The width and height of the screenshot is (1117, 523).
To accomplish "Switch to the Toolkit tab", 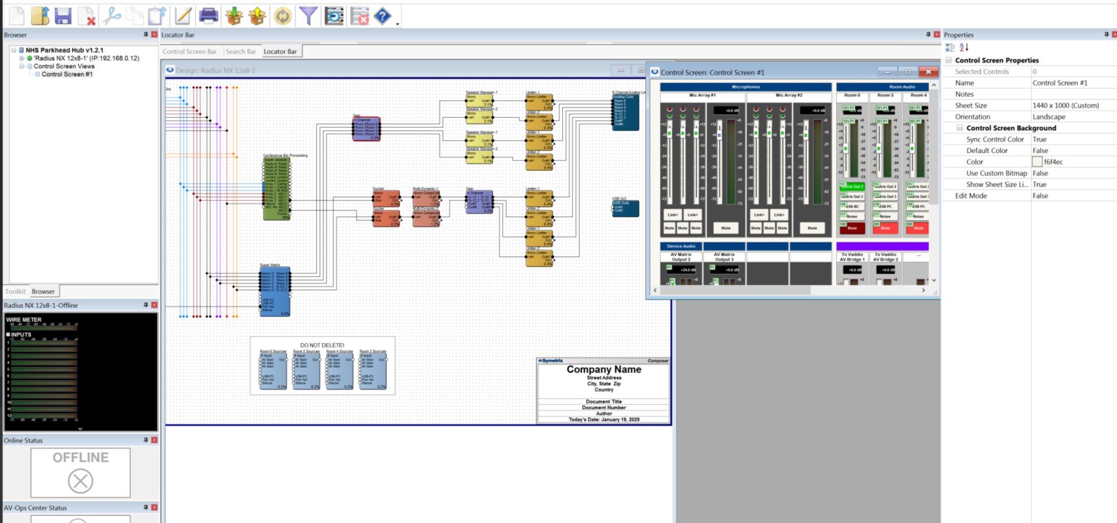I will [x=15, y=292].
